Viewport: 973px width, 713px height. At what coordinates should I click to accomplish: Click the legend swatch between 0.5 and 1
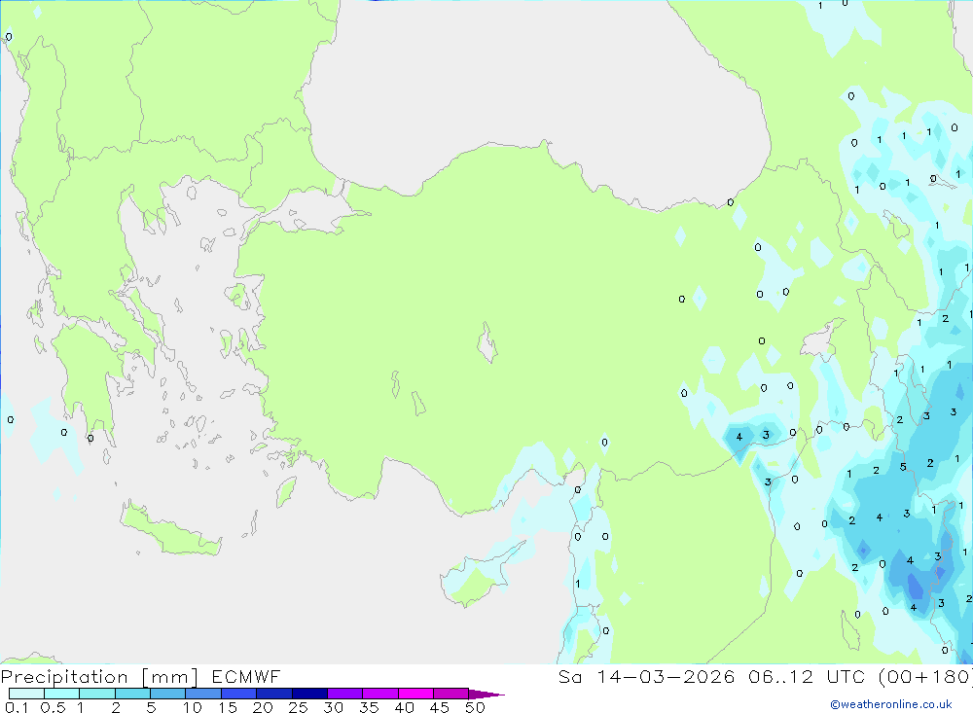(x=62, y=694)
